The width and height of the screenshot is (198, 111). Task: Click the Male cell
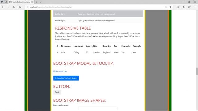(x=116, y=52)
